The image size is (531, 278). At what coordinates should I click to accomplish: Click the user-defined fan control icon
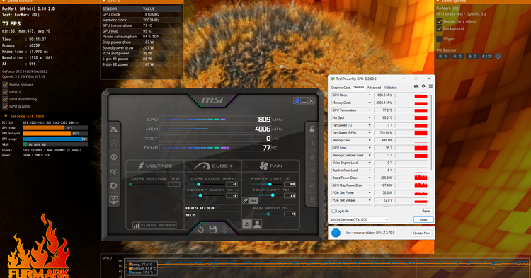258,224
